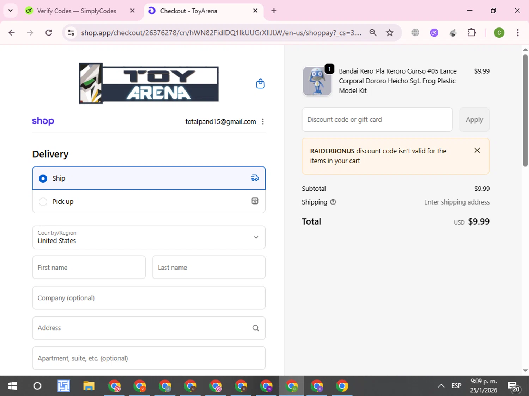Image resolution: width=529 pixels, height=396 pixels.
Task: Open Chrome three-dot menu
Action: coord(518,33)
